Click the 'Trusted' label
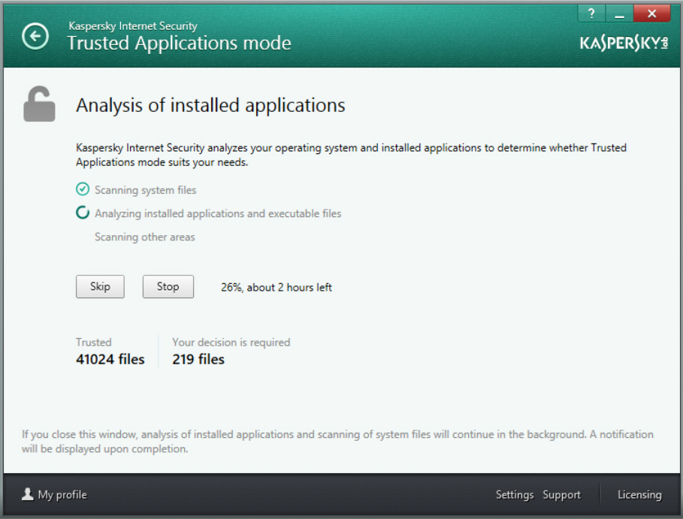Viewport: 683px width, 519px height. click(x=94, y=342)
